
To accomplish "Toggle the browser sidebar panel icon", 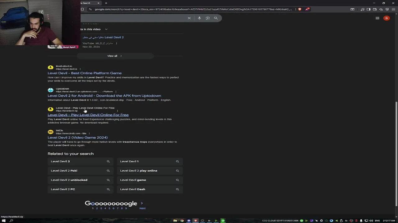I will 368,9.
